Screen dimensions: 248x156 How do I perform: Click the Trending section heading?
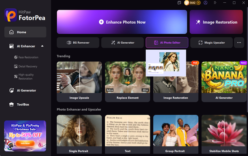click(x=63, y=56)
